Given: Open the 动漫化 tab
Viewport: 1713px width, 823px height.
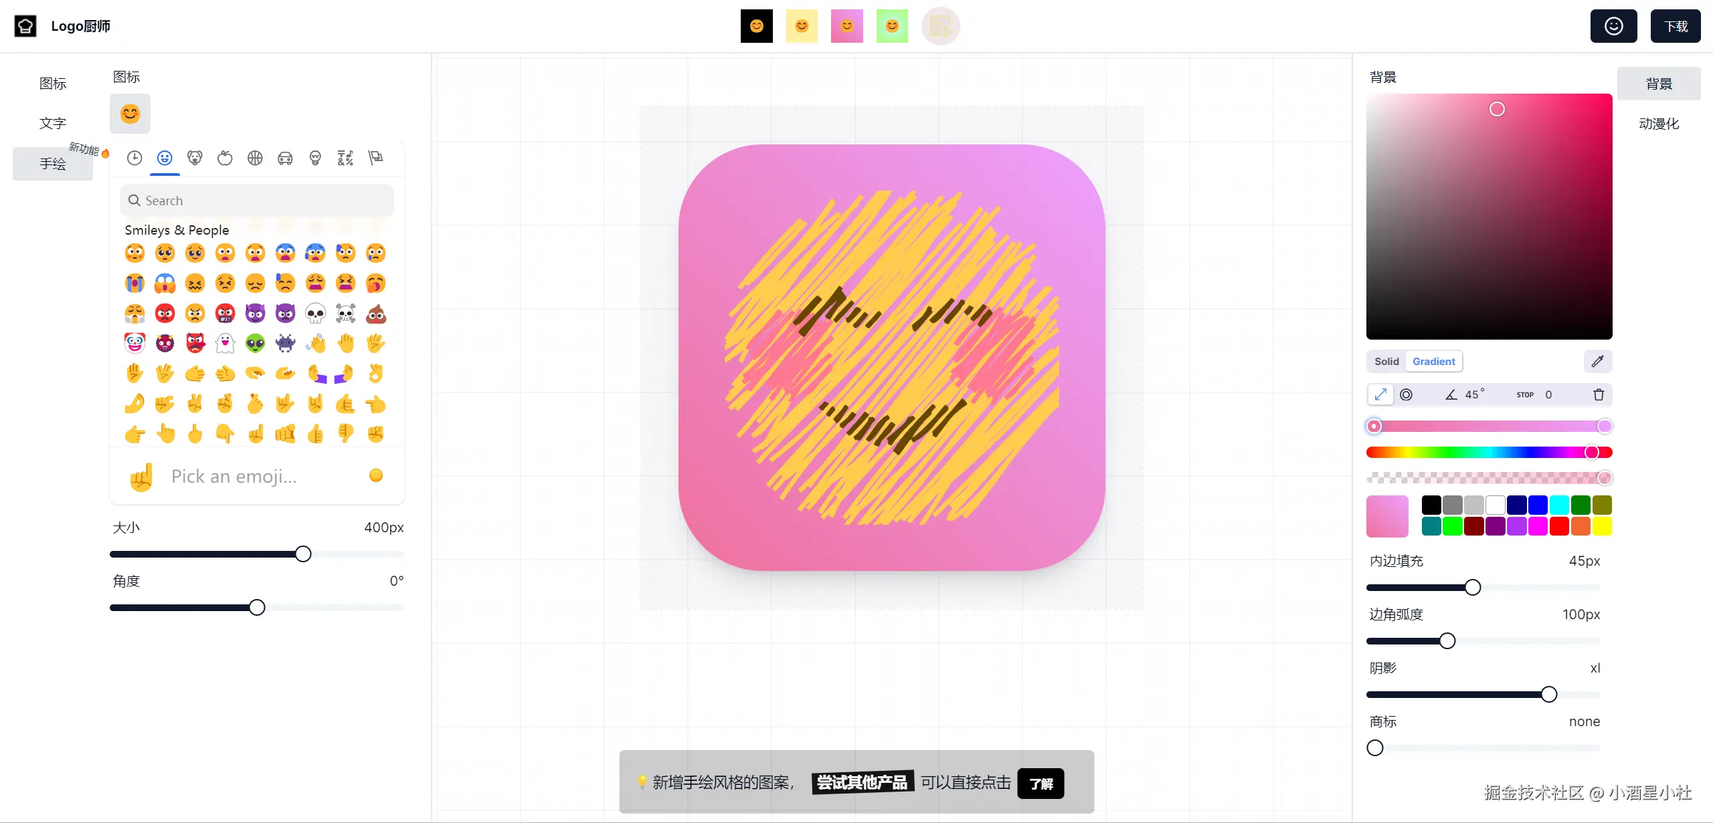Looking at the screenshot, I should [1659, 123].
